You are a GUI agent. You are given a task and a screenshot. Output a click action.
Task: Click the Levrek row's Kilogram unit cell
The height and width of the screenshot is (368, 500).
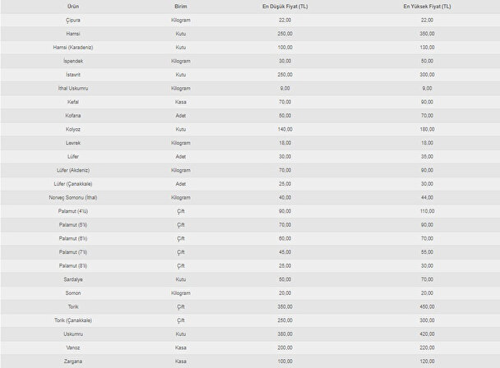point(181,143)
